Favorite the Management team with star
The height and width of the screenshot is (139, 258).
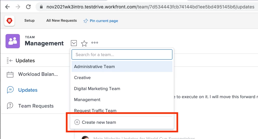pos(84,43)
